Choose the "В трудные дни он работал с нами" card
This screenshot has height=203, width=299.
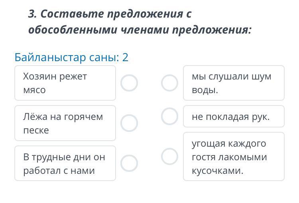point(65,163)
